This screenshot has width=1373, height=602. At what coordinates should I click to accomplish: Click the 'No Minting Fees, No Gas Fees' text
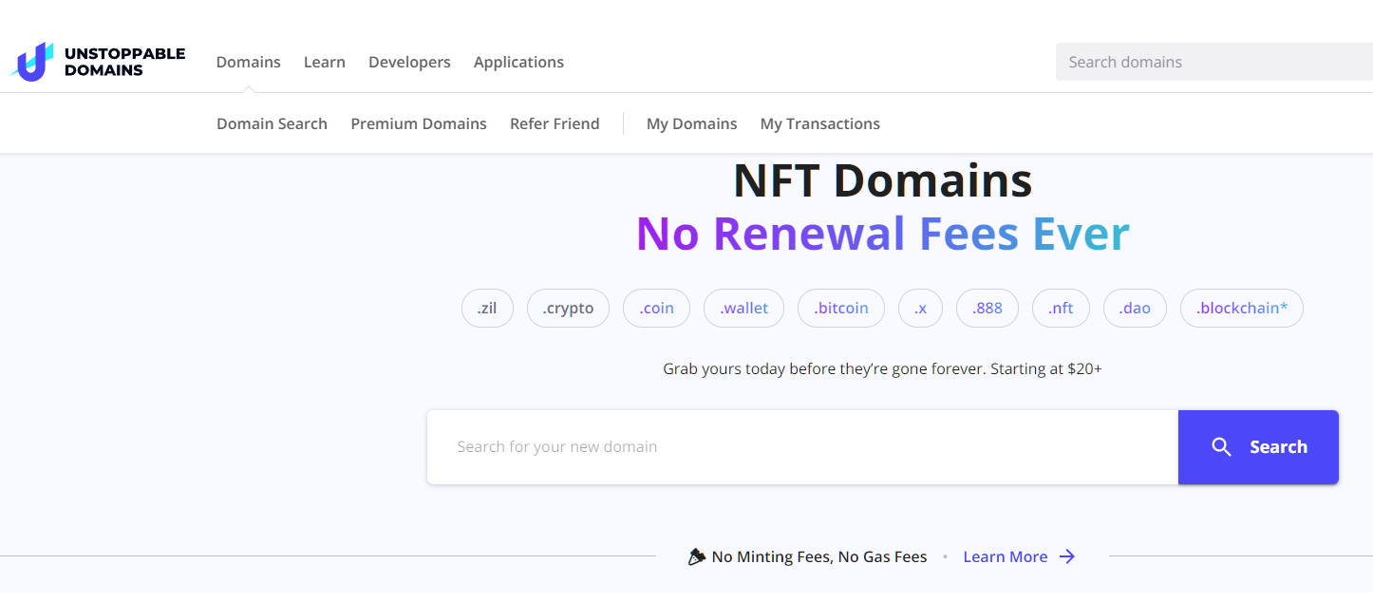819,557
